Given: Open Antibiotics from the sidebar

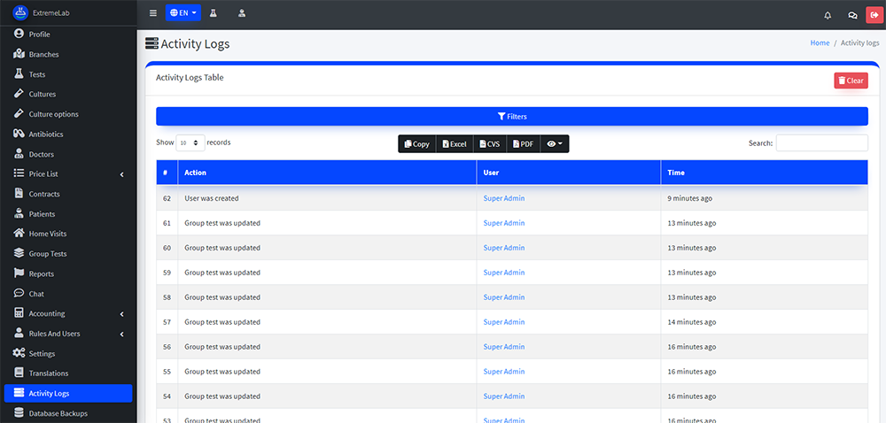Looking at the screenshot, I should pyautogui.click(x=46, y=135).
